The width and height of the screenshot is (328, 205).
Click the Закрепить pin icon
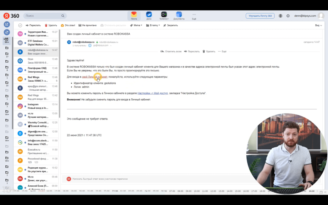165,25
